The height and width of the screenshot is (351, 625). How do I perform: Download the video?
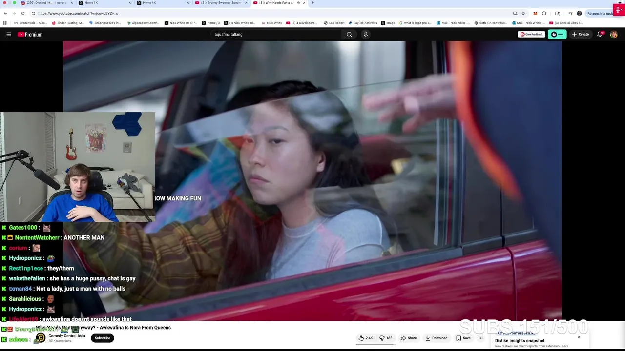436,338
